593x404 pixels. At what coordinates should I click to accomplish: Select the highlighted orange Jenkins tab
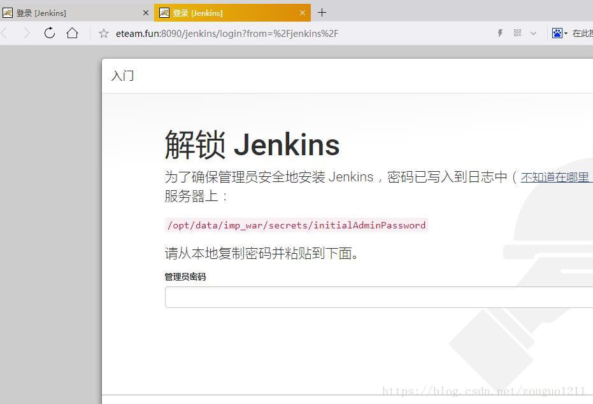(x=232, y=13)
